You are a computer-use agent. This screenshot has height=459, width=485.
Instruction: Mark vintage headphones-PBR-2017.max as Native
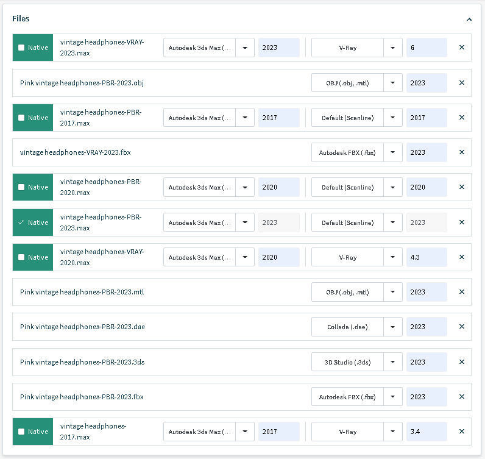[x=21, y=118]
